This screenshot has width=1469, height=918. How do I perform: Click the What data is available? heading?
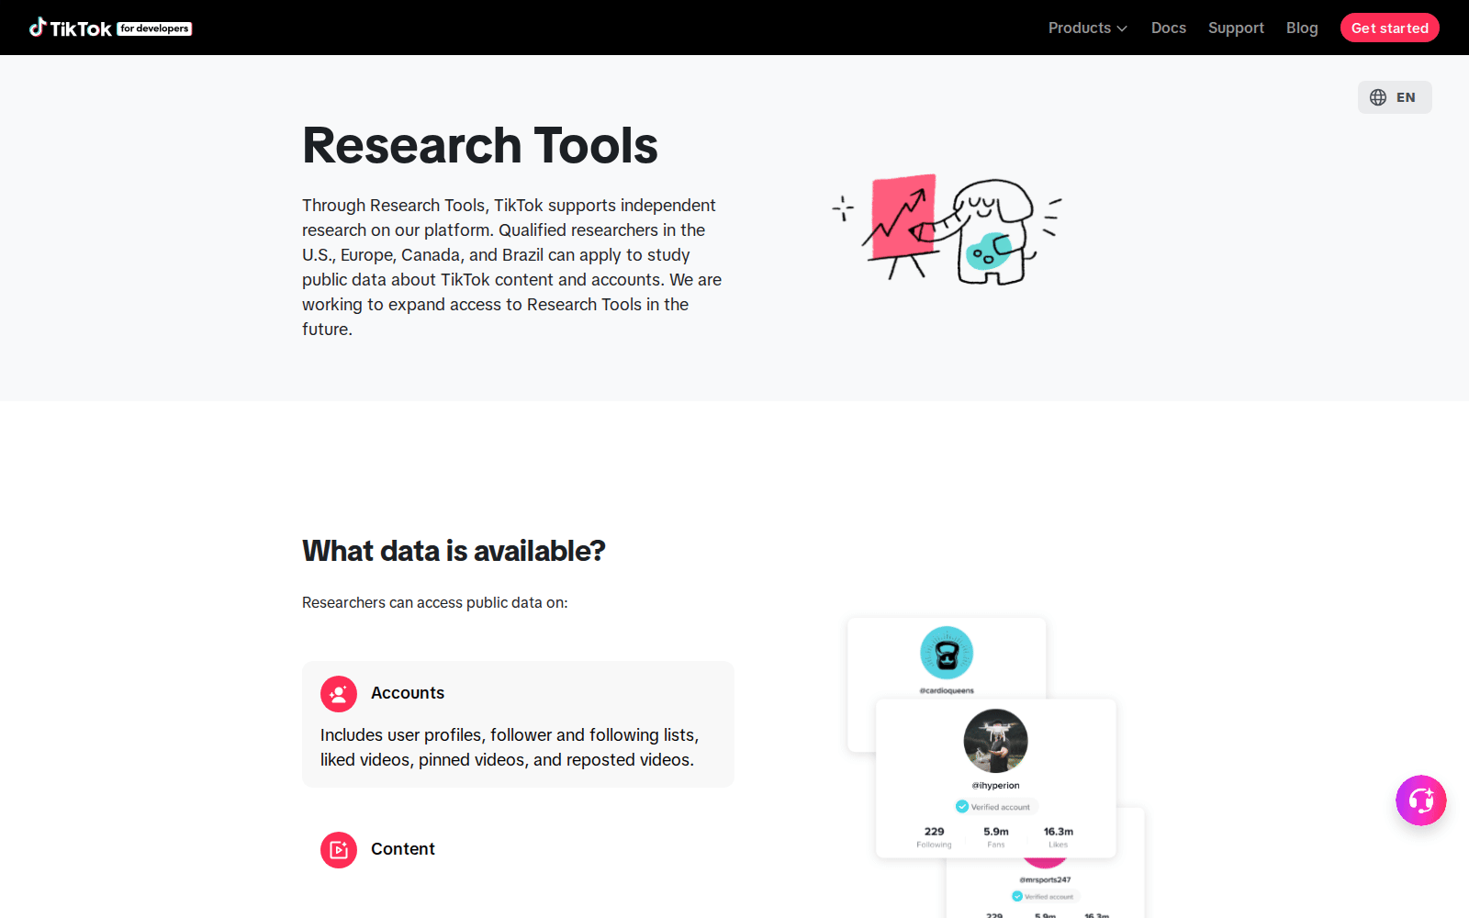click(x=454, y=551)
